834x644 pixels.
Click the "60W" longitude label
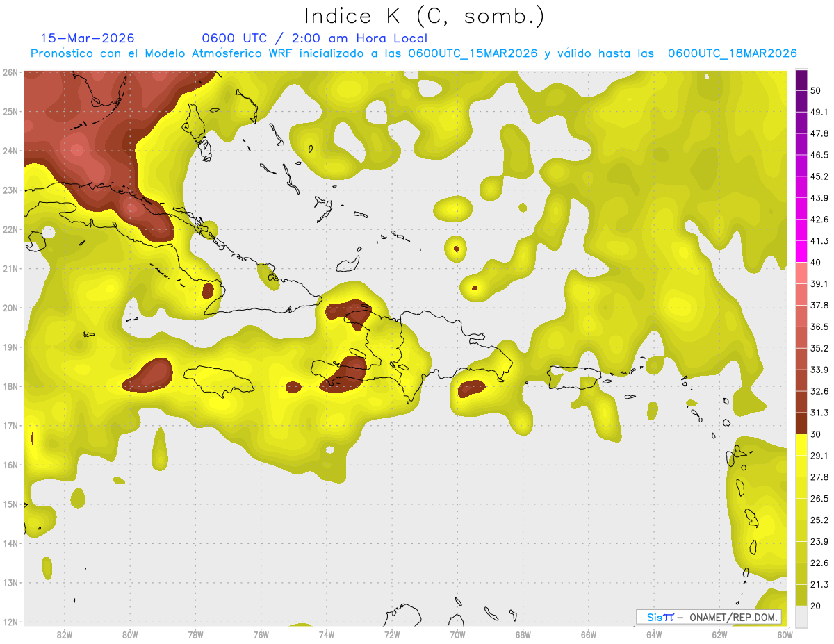tap(785, 635)
